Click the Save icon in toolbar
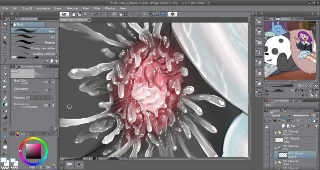Image resolution: width=320 pixels, height=170 pixels. [x=84, y=14]
